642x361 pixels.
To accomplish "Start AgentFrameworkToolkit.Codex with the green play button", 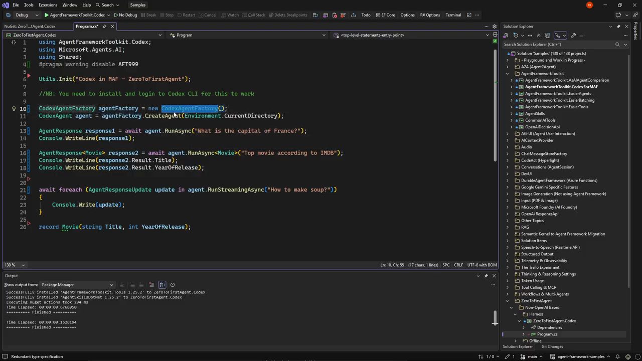I will 74,15.
